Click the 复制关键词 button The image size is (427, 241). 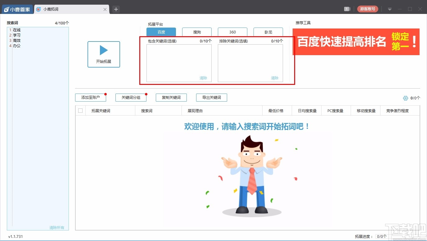click(171, 97)
